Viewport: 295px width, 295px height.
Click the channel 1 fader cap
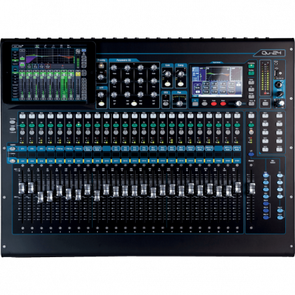click(22, 188)
